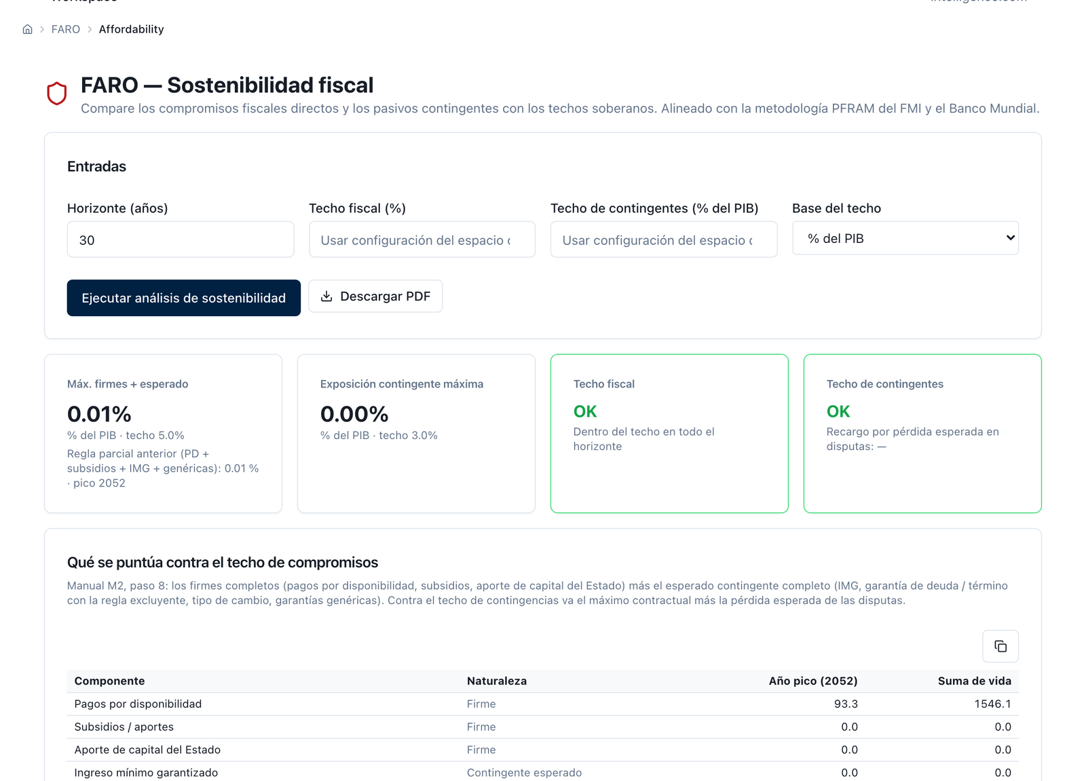Click the 1546.1 lifetime sum value

[x=993, y=704]
